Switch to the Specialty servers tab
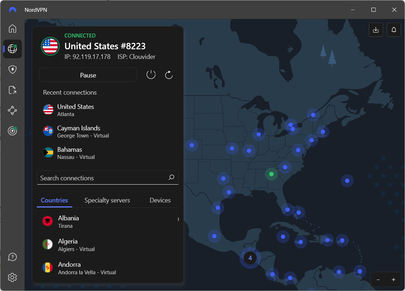The width and height of the screenshot is (405, 291). pyautogui.click(x=107, y=200)
